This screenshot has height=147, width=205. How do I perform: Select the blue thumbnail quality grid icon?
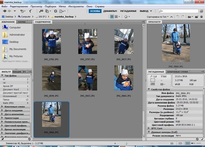[x=112, y=17]
